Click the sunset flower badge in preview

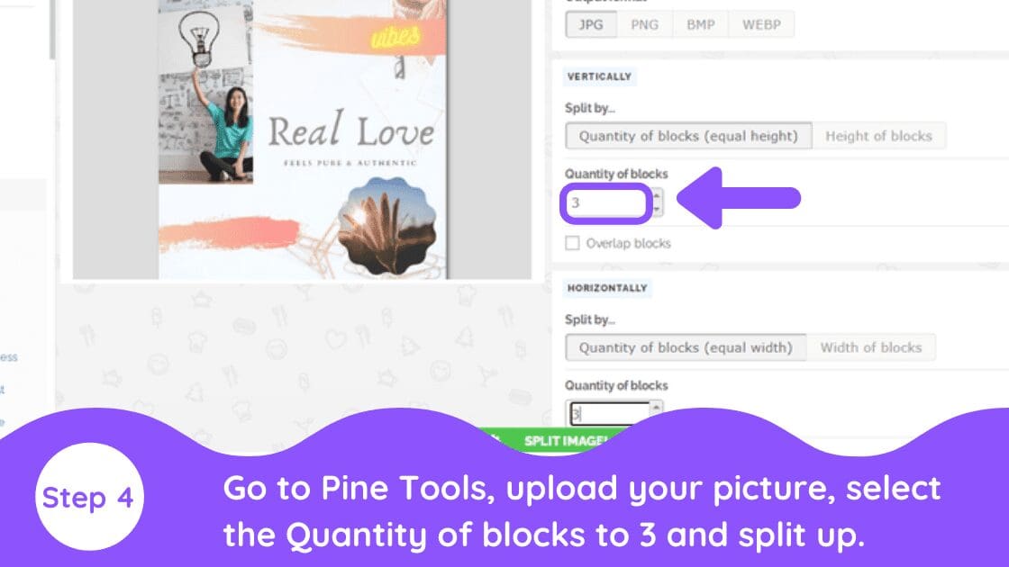point(386,225)
